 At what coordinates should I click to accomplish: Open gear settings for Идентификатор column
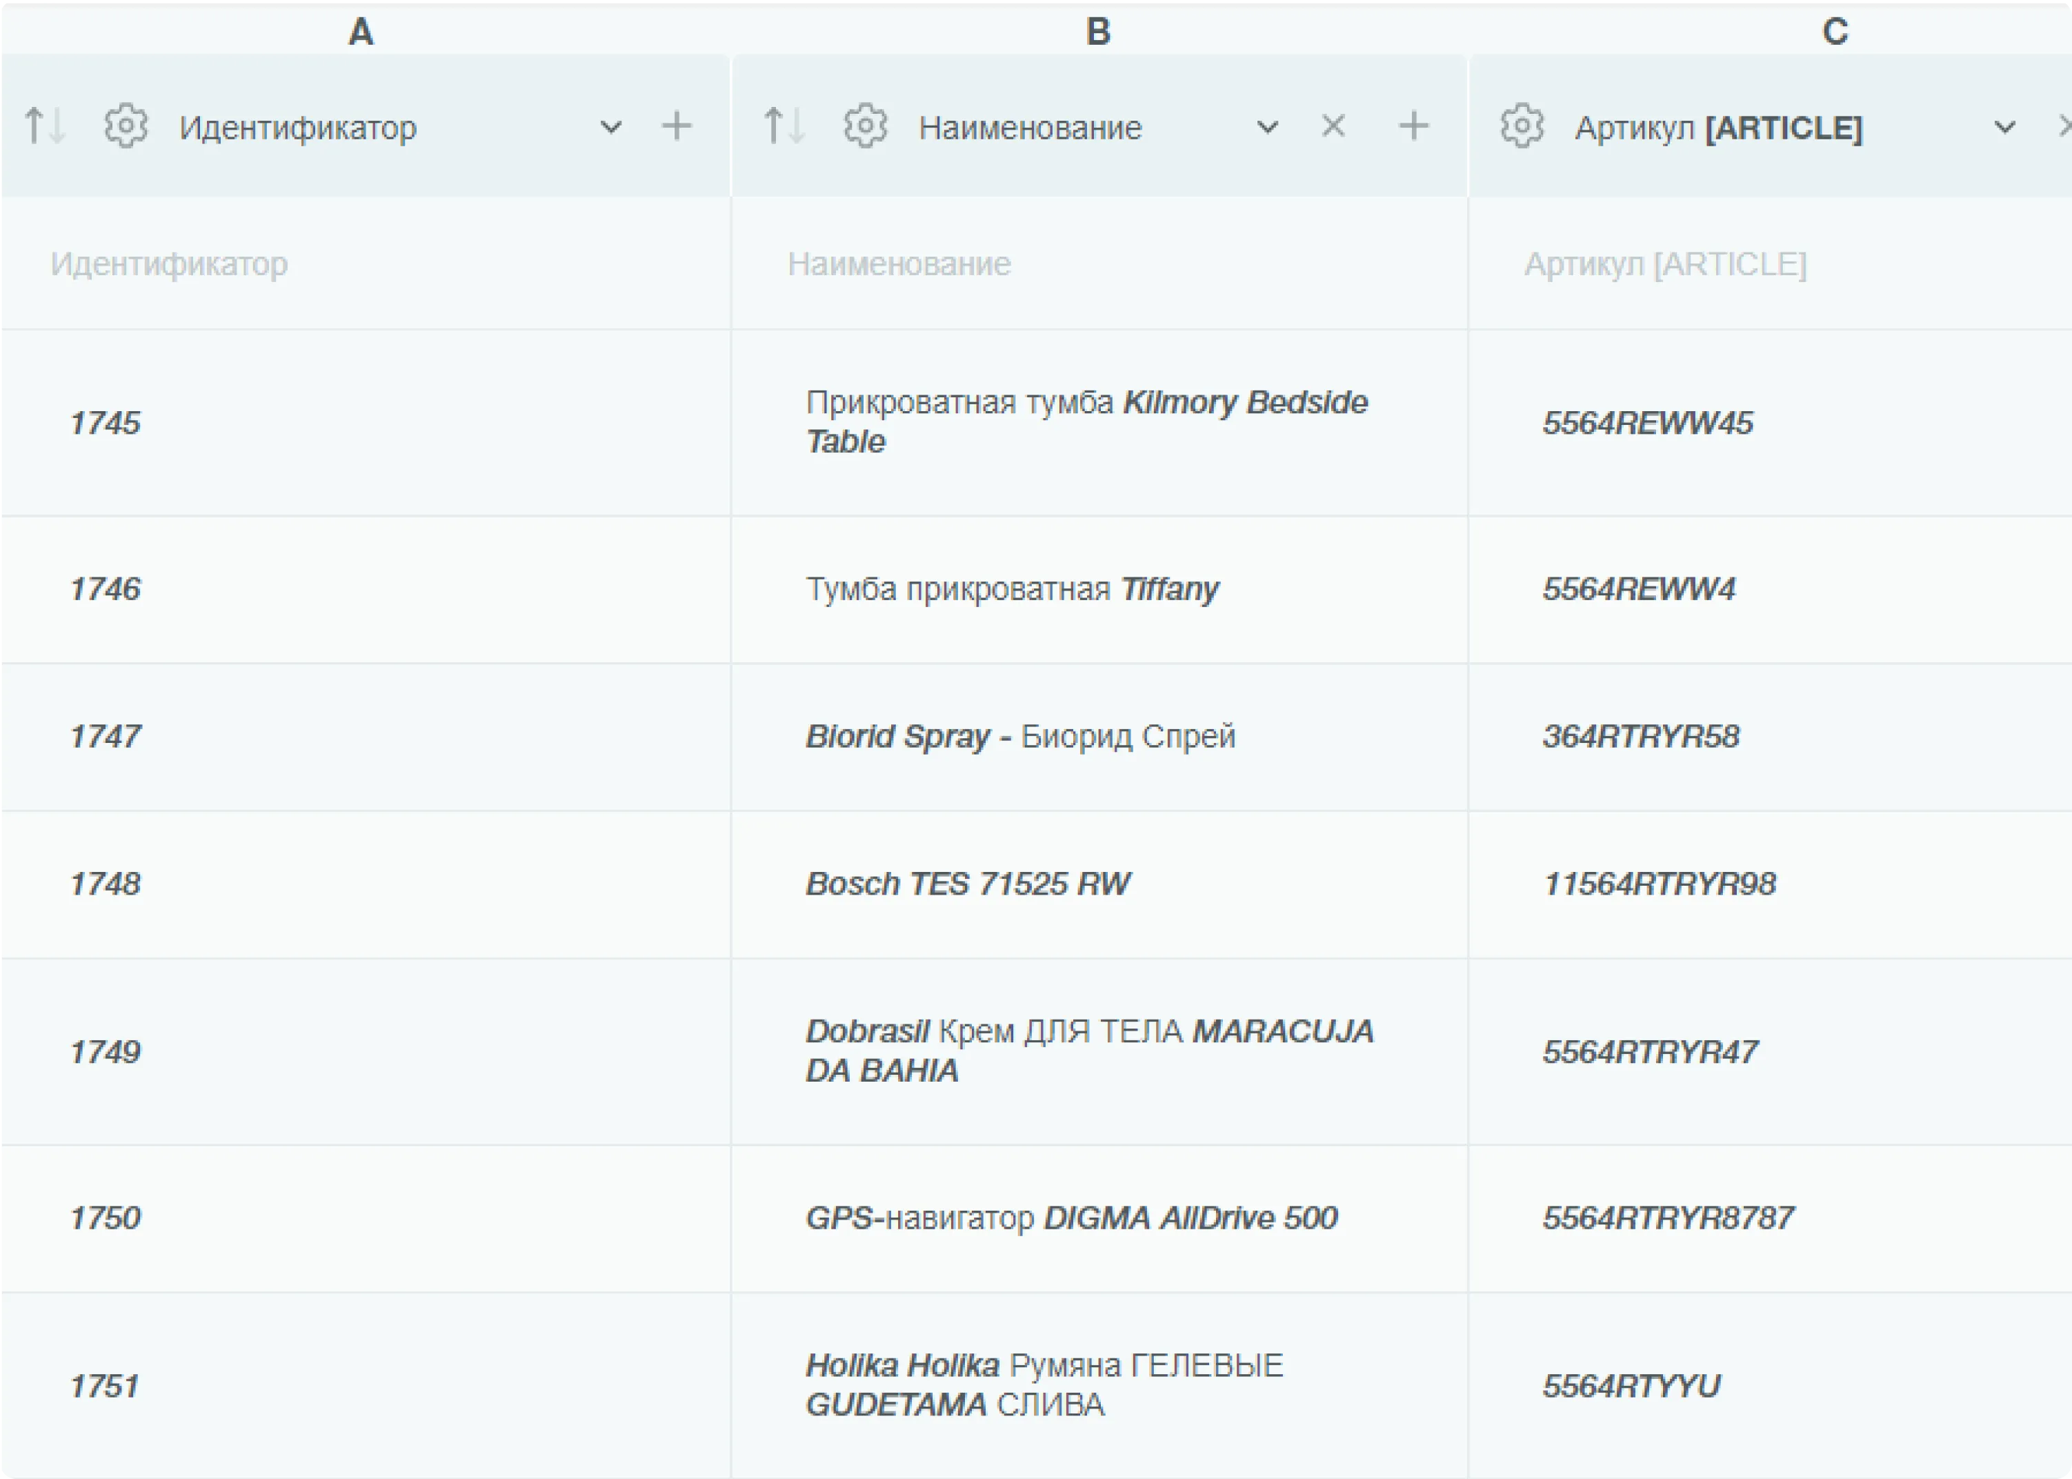(x=126, y=126)
